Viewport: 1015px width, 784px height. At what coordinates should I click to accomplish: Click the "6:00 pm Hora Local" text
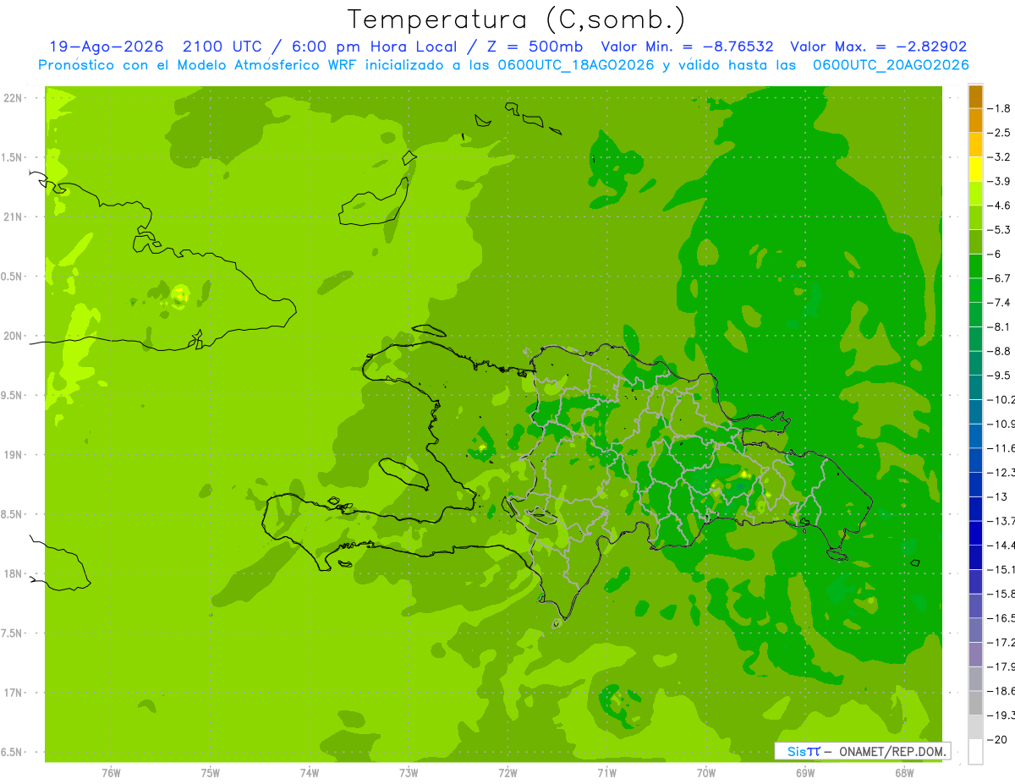click(373, 47)
